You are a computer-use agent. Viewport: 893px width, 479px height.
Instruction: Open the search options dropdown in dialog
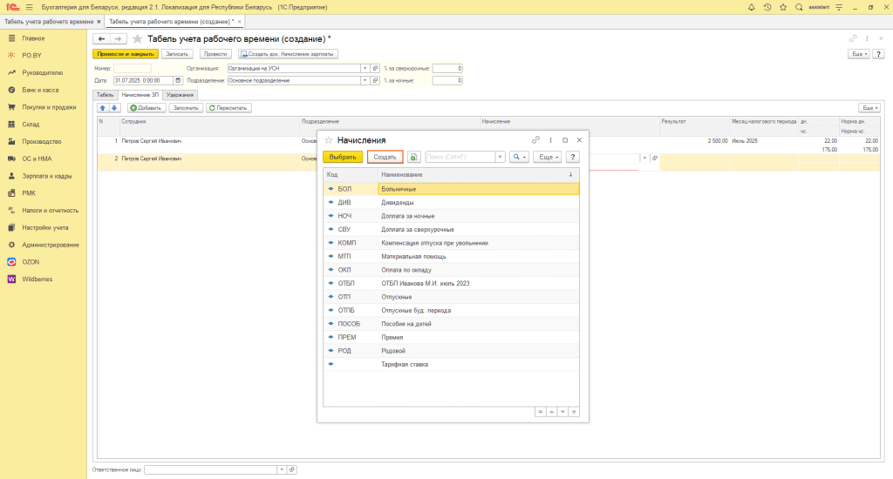point(519,157)
